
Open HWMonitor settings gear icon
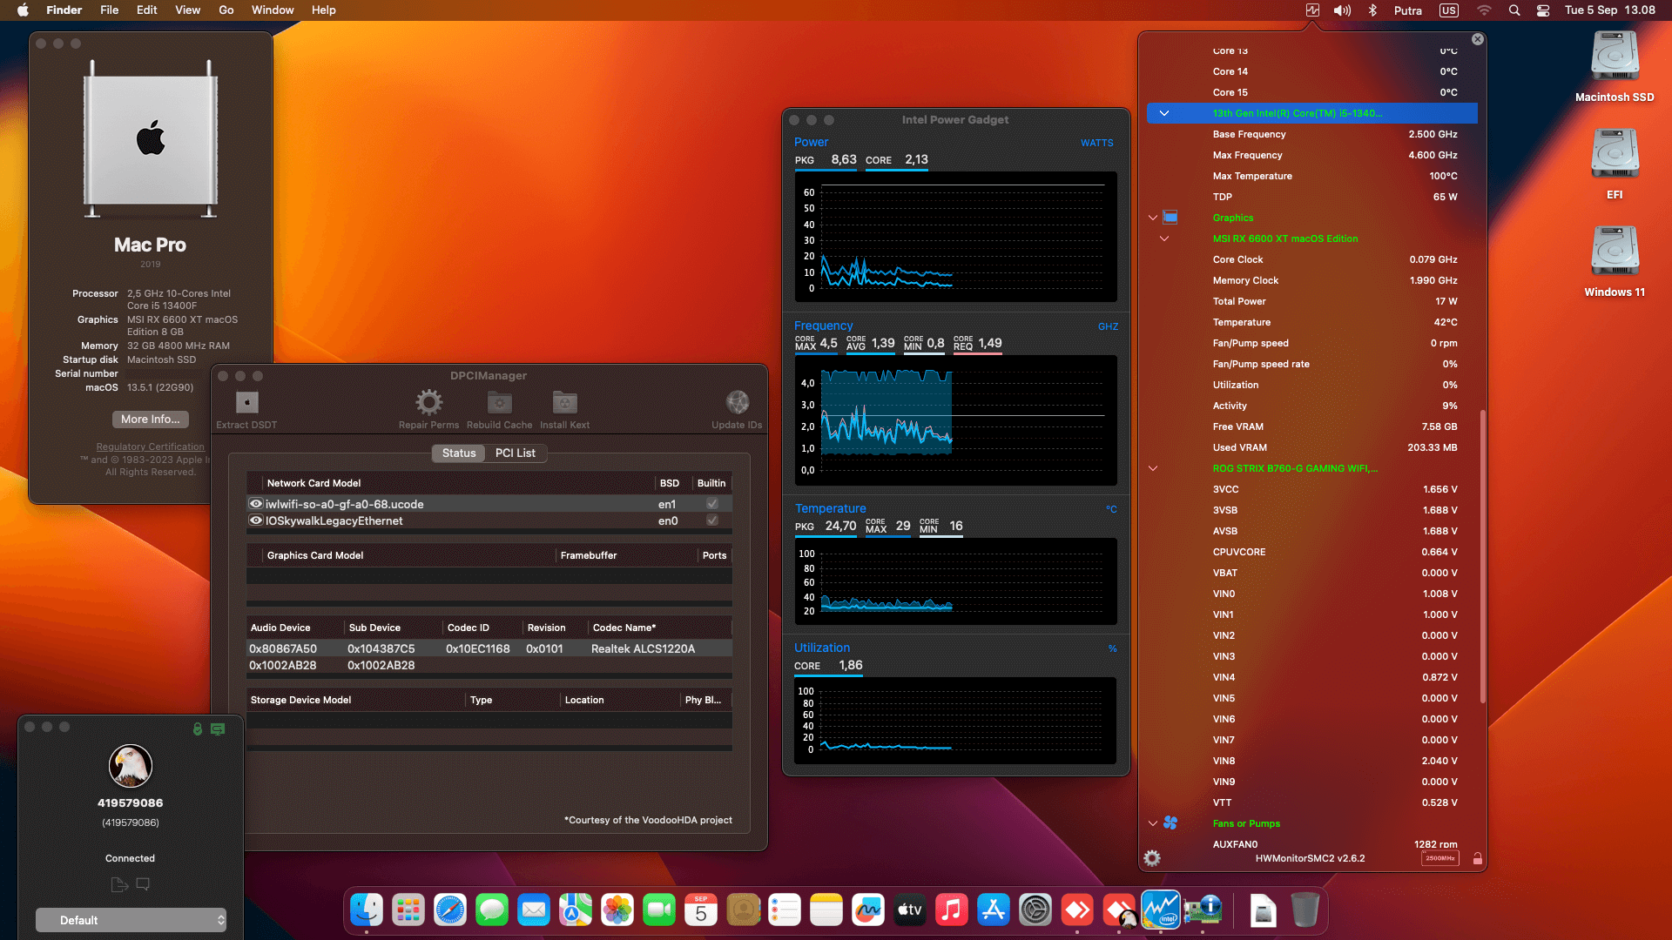coord(1152,859)
